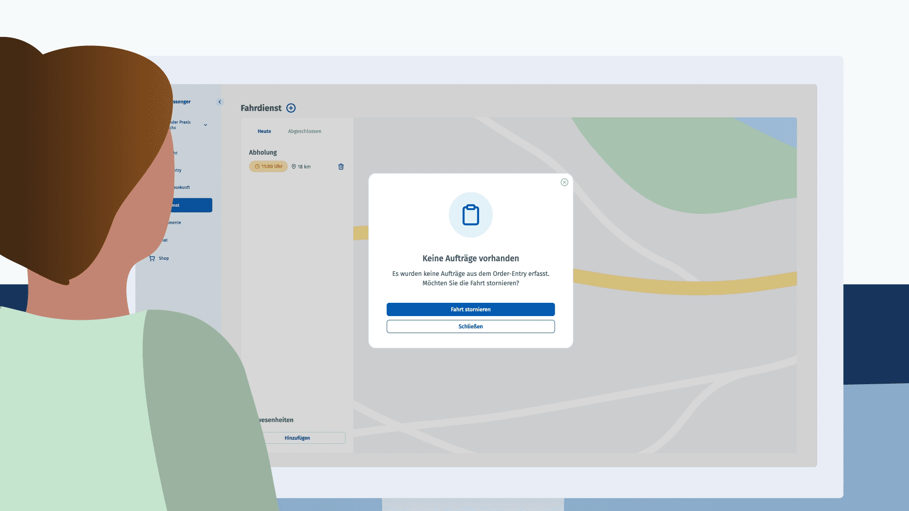The width and height of the screenshot is (909, 511).
Task: Switch to the Heute tab
Action: click(264, 131)
